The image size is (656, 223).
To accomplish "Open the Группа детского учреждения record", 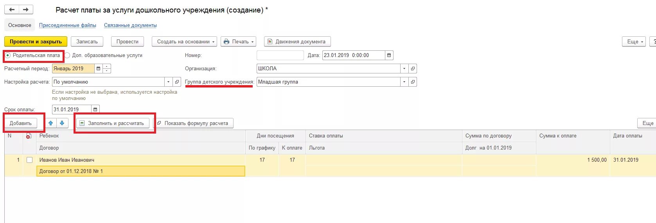I will click(x=413, y=82).
